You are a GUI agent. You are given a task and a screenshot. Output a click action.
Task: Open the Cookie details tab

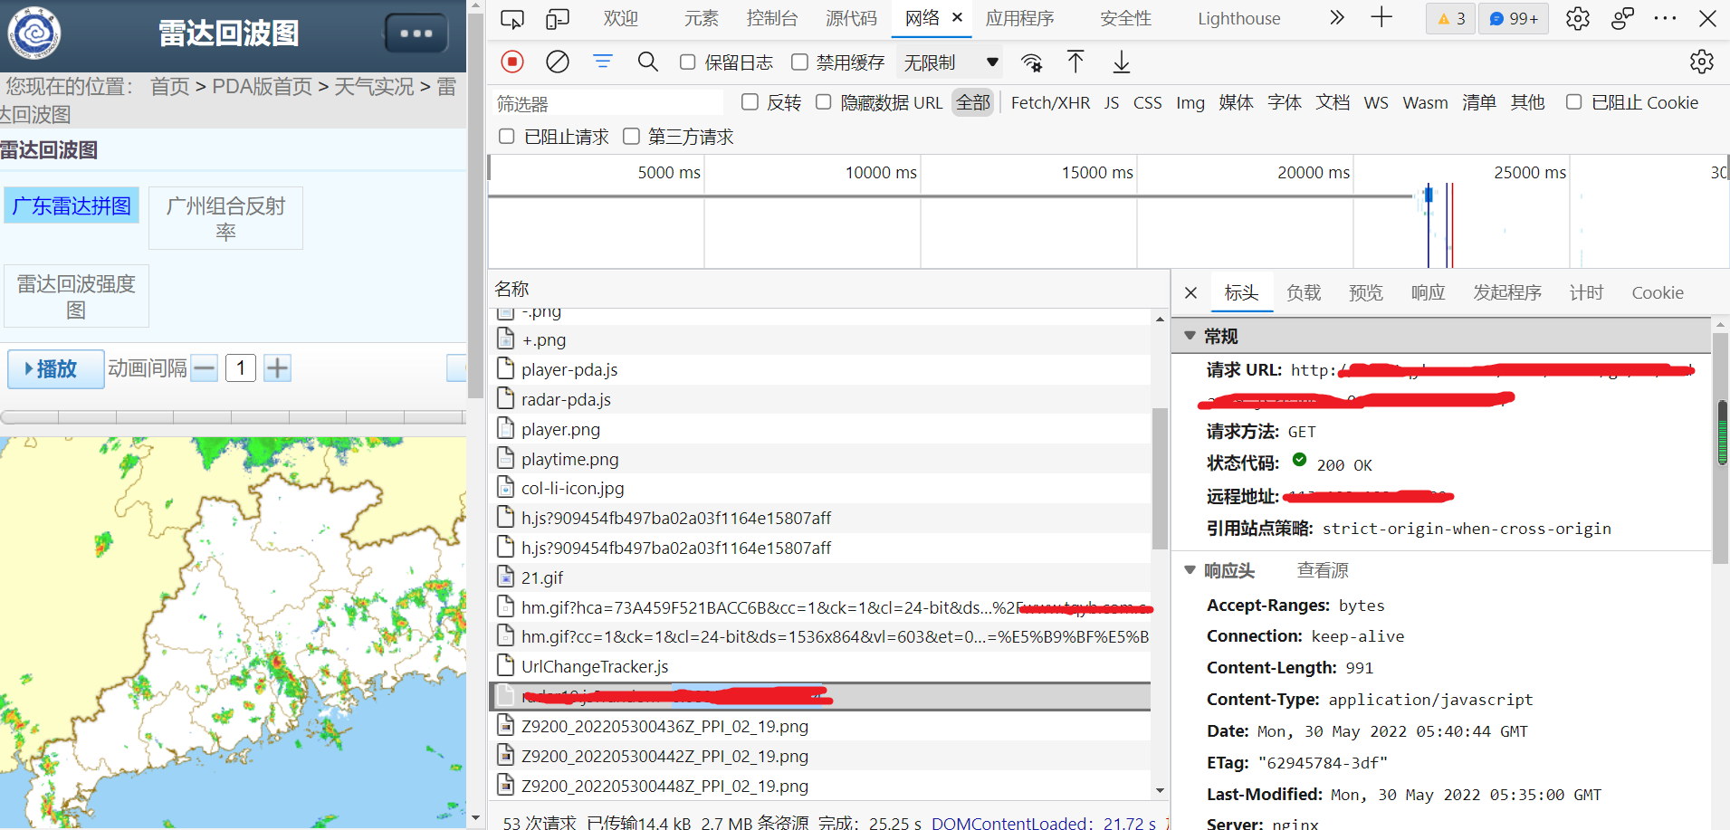point(1658,292)
